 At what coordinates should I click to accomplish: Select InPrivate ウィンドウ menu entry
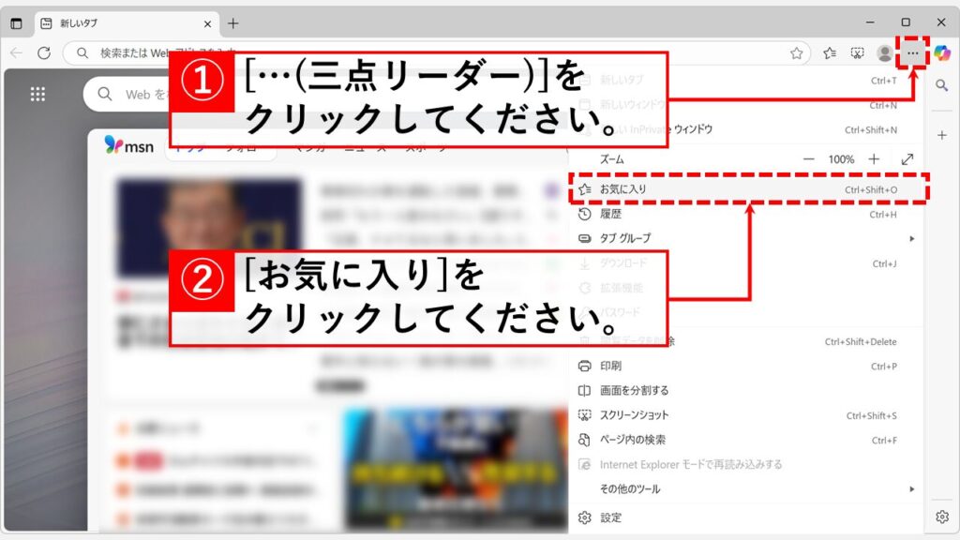(x=745, y=129)
